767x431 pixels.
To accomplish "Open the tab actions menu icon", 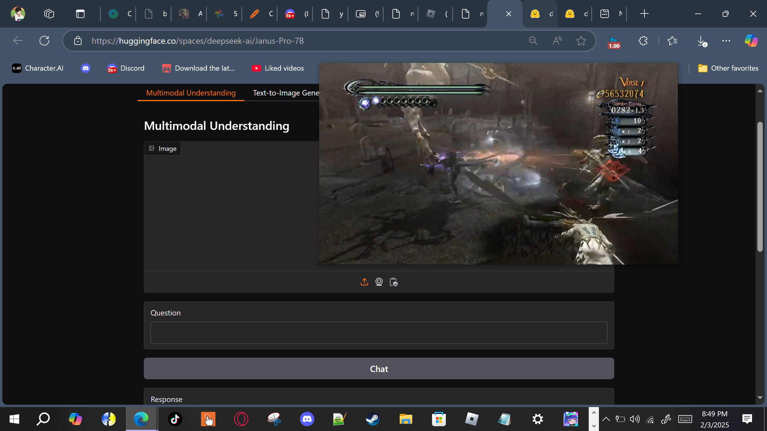I will pyautogui.click(x=80, y=14).
